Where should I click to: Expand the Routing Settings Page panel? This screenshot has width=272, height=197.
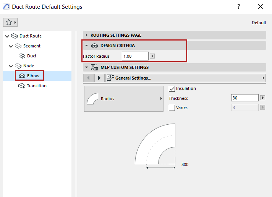87,35
